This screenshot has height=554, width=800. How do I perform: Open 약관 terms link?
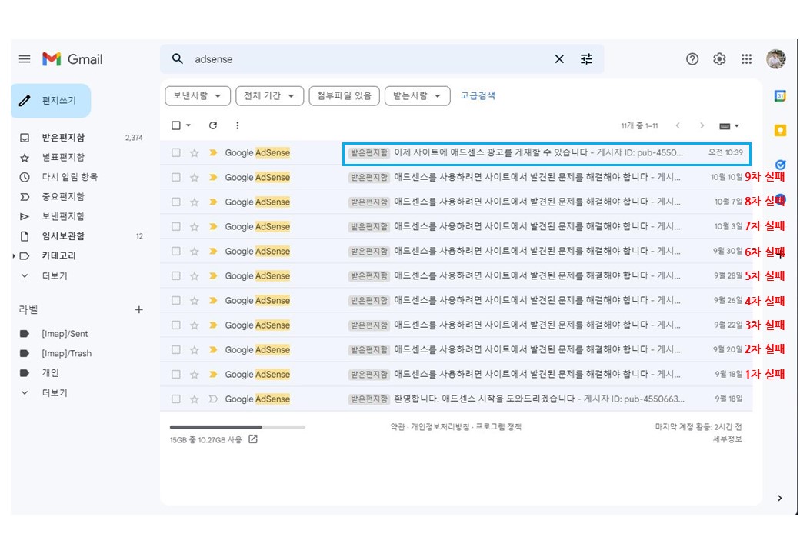click(x=398, y=426)
